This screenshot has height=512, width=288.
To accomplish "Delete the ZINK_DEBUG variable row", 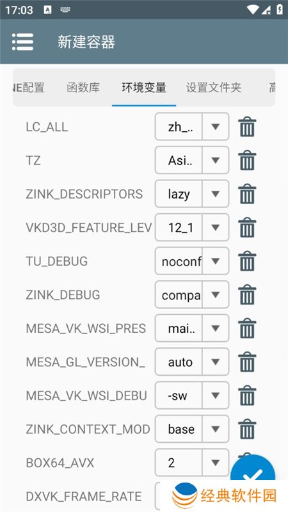I will (x=247, y=294).
